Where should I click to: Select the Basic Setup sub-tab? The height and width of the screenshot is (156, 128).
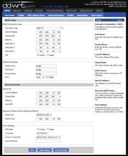point(10,15)
